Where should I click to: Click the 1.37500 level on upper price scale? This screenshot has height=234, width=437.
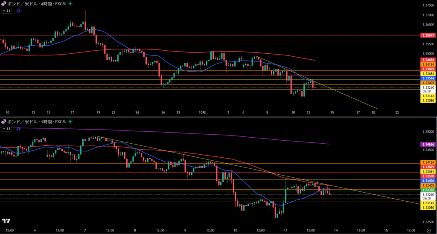pyautogui.click(x=428, y=6)
